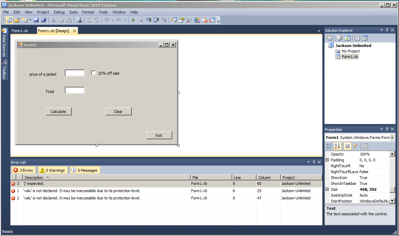Image resolution: width=399 pixels, height=236 pixels.
Task: Select the Calculate button on the form
Action: coord(59,111)
